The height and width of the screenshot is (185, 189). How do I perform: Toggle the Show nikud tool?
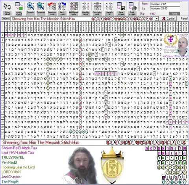[7, 8]
